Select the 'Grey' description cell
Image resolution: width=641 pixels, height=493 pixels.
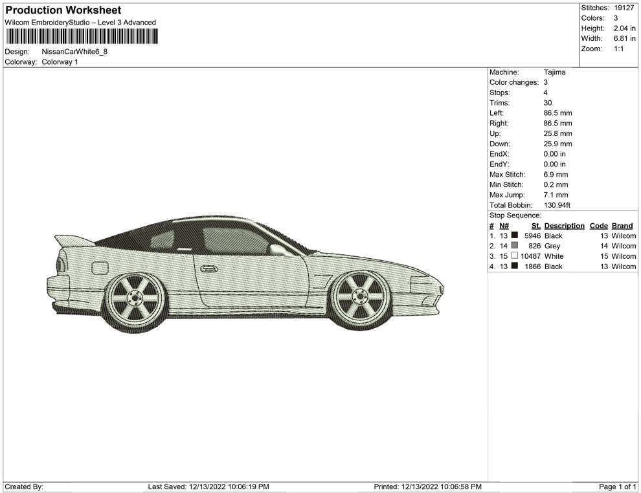pyautogui.click(x=552, y=246)
